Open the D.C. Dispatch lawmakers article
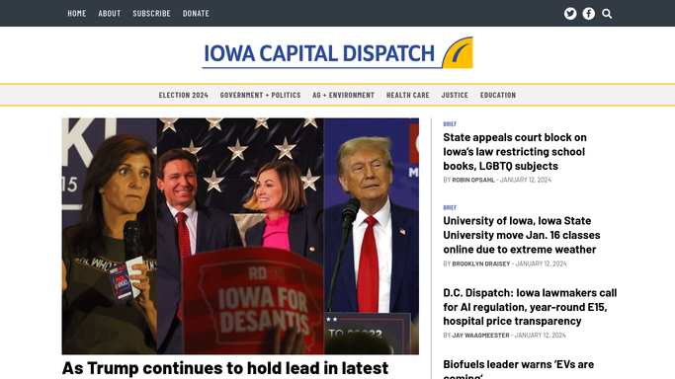 (x=530, y=307)
